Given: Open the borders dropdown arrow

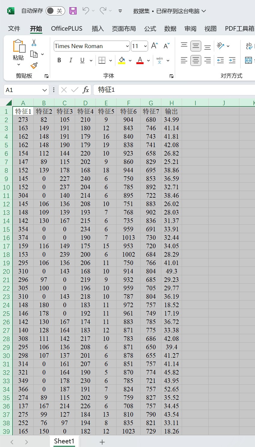Looking at the screenshot, I should (111, 60).
